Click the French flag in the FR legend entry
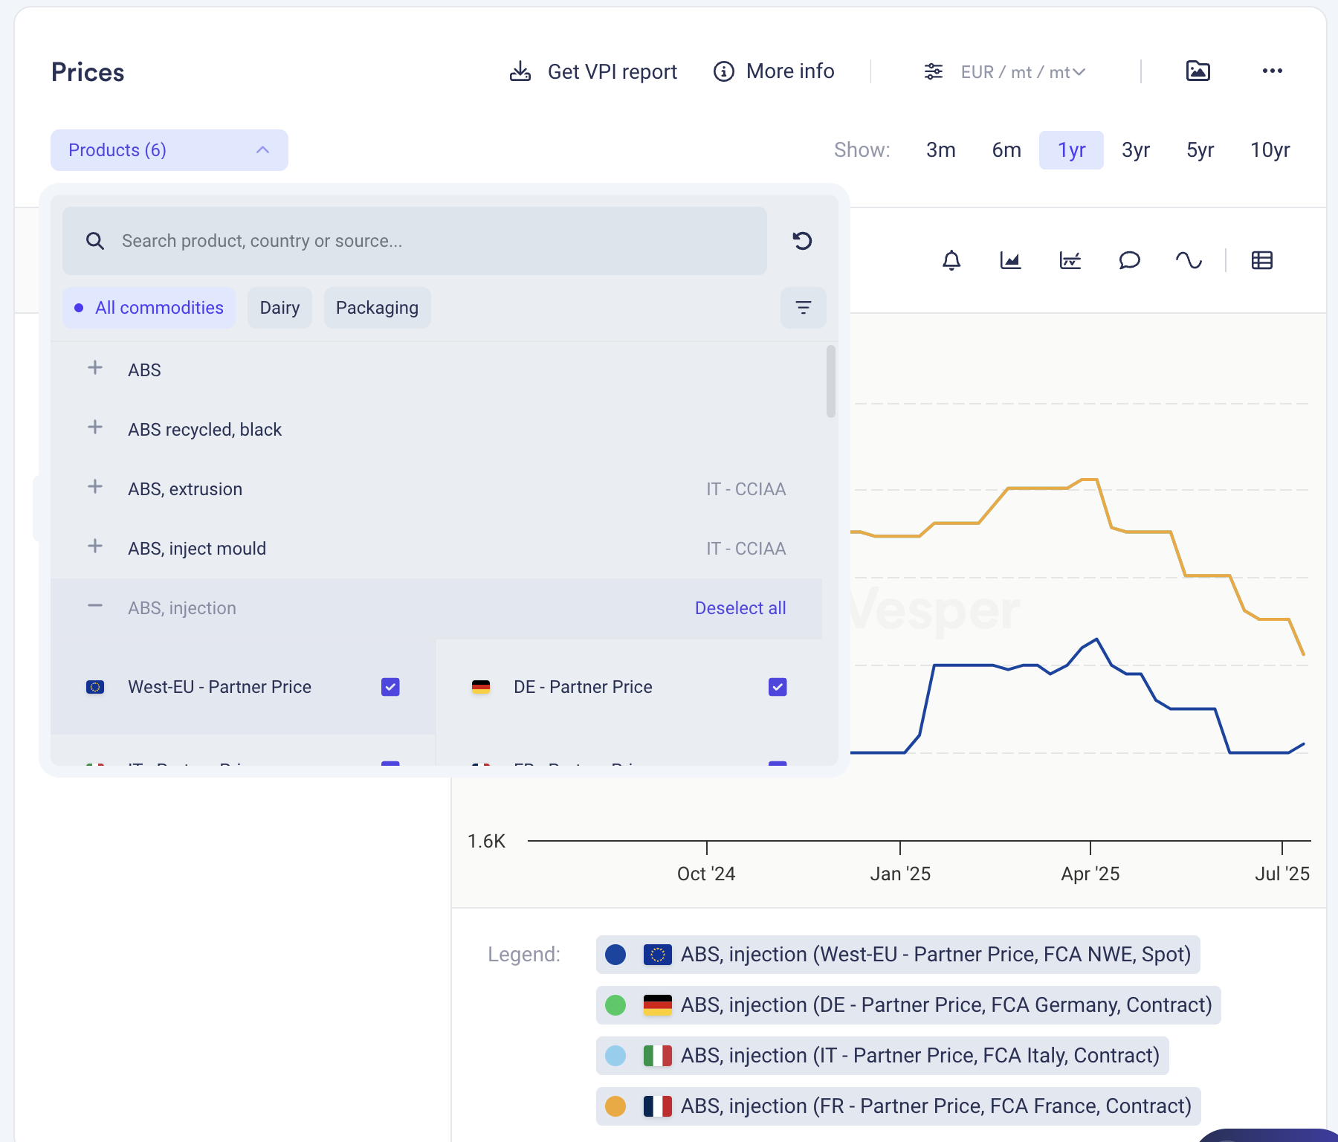This screenshot has width=1338, height=1142. (x=658, y=1106)
